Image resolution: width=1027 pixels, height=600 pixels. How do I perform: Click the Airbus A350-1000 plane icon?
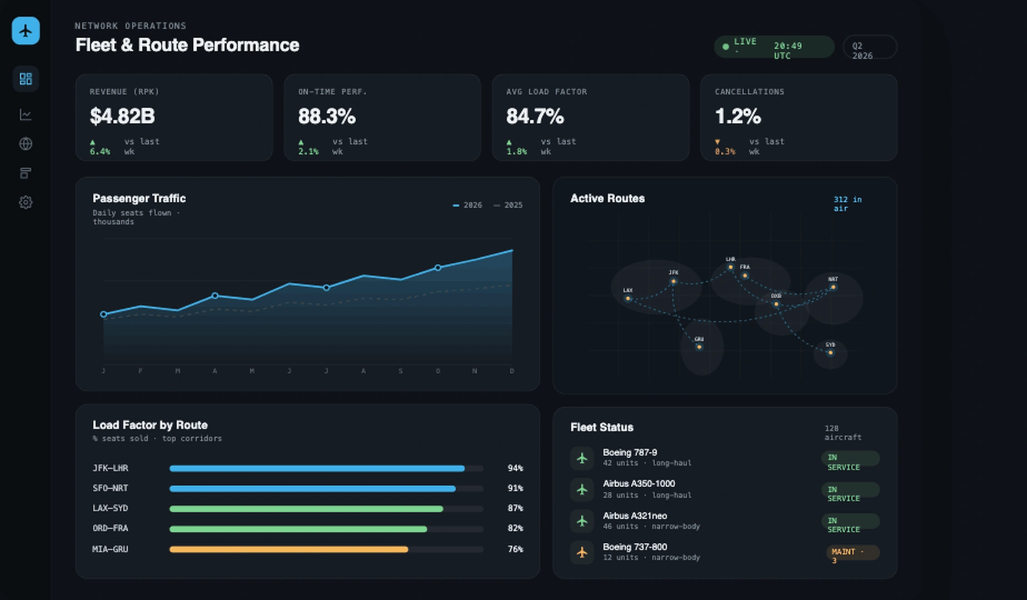(x=582, y=489)
